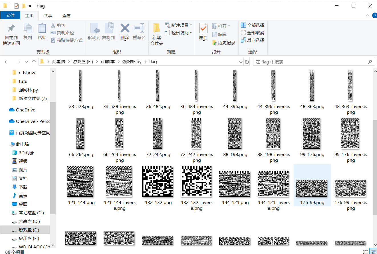Click 反向选择 in the ribbon

(253, 40)
